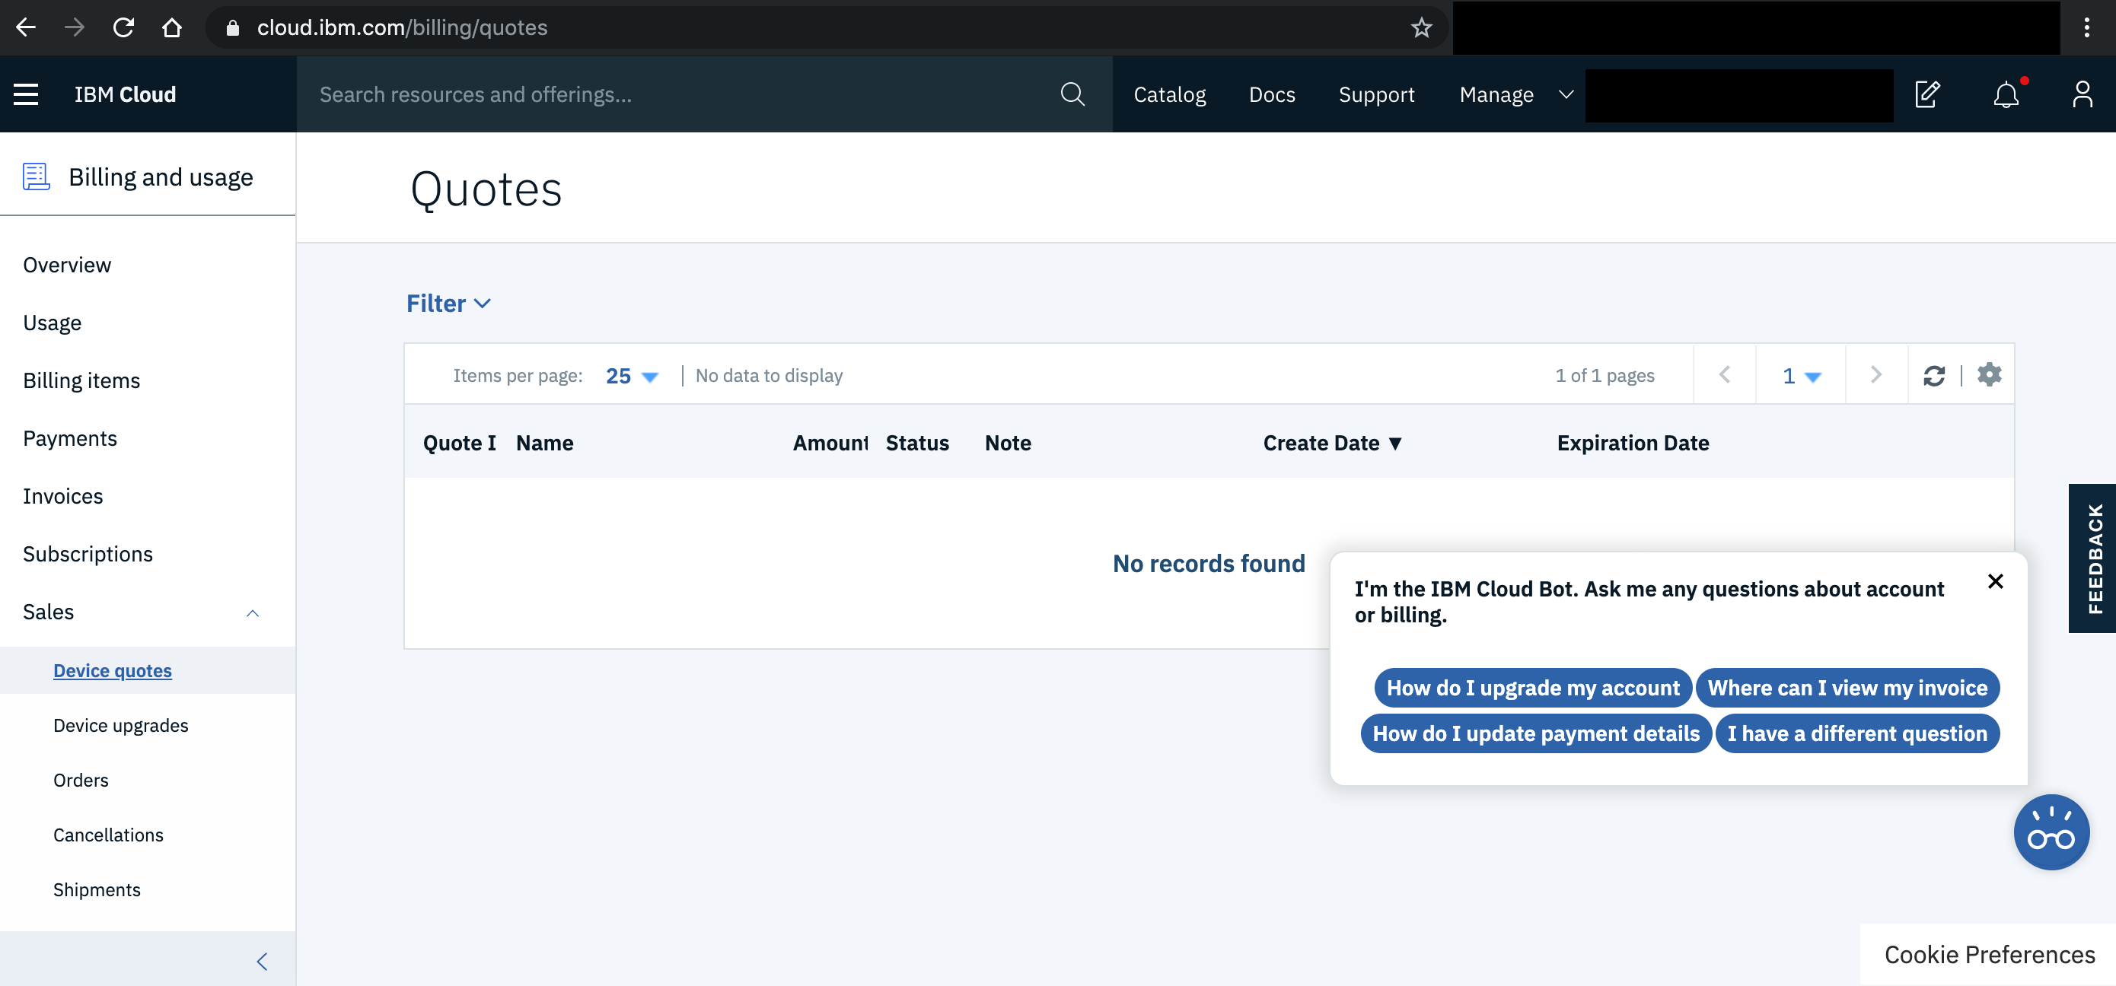Sort by Create Date column
This screenshot has height=986, width=2116.
(x=1332, y=444)
